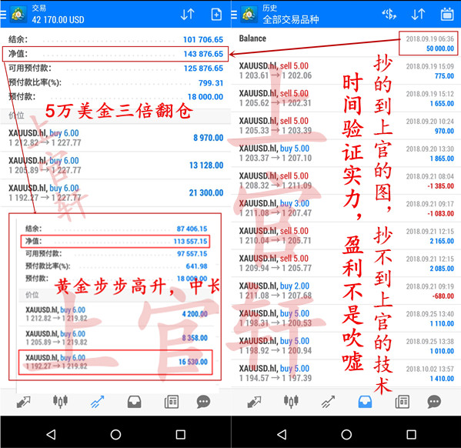Screen dimensions: 461x448
Task: Open calendar date range icon in History
Action: [x=447, y=14]
